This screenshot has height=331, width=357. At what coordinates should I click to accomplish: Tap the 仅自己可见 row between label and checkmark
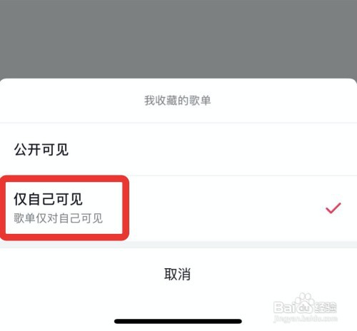pyautogui.click(x=226, y=208)
